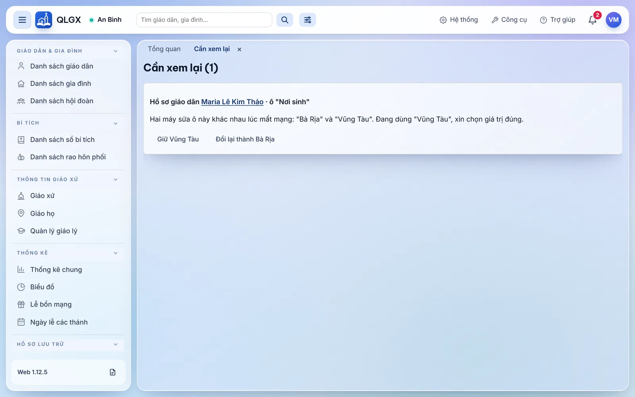Click Đổi lại thành Bà Rịa

(245, 139)
